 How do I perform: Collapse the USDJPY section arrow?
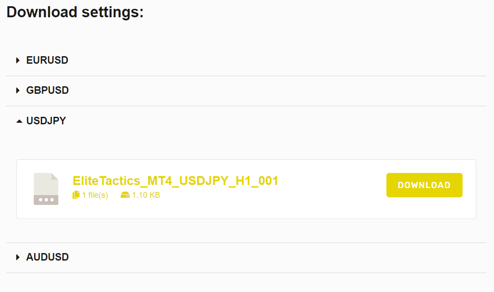pos(19,121)
